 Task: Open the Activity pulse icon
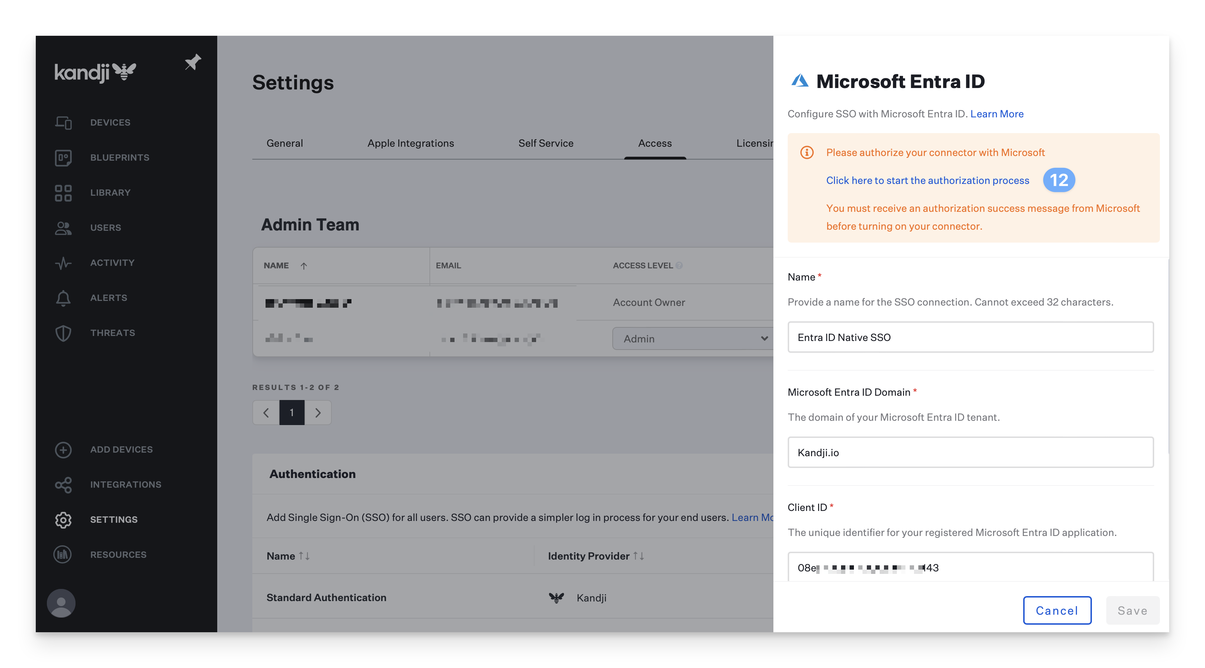click(x=63, y=263)
